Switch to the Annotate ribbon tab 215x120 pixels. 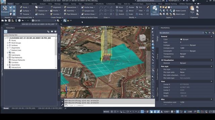click(26, 4)
